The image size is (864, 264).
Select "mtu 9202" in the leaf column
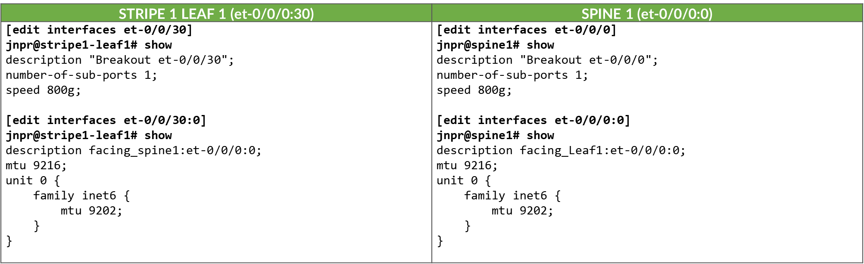(91, 211)
